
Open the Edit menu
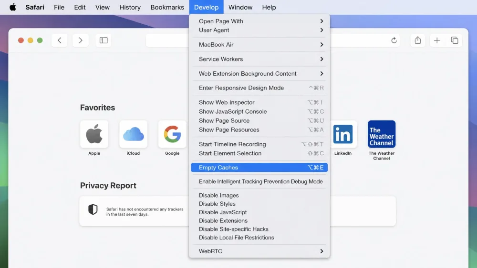(80, 7)
